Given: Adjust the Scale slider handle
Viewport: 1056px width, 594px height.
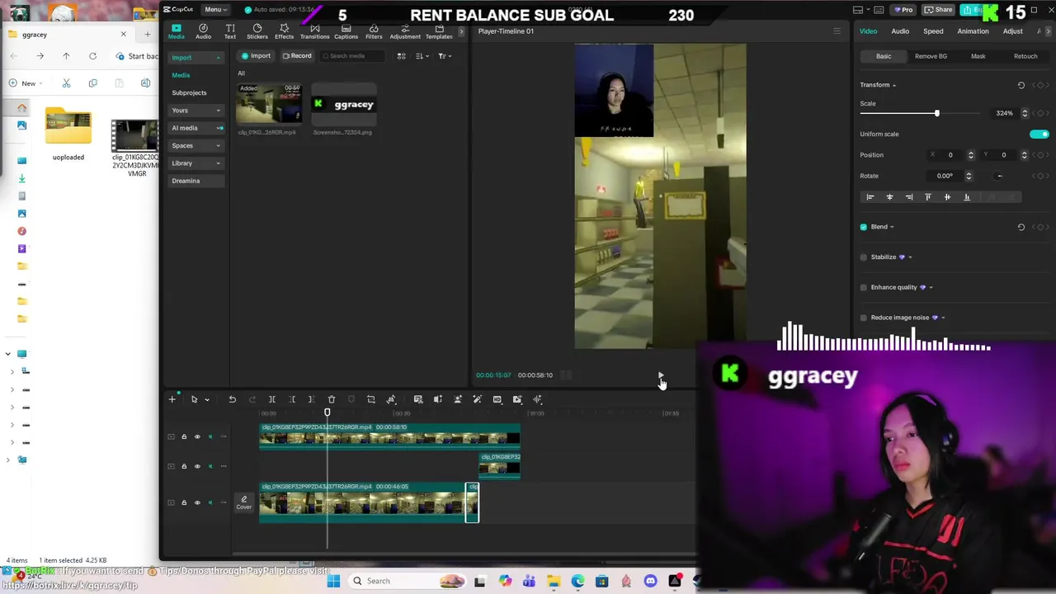Looking at the screenshot, I should pos(937,113).
